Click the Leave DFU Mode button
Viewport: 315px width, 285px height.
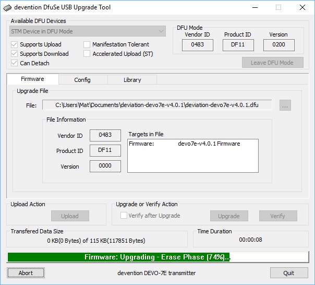coord(273,63)
